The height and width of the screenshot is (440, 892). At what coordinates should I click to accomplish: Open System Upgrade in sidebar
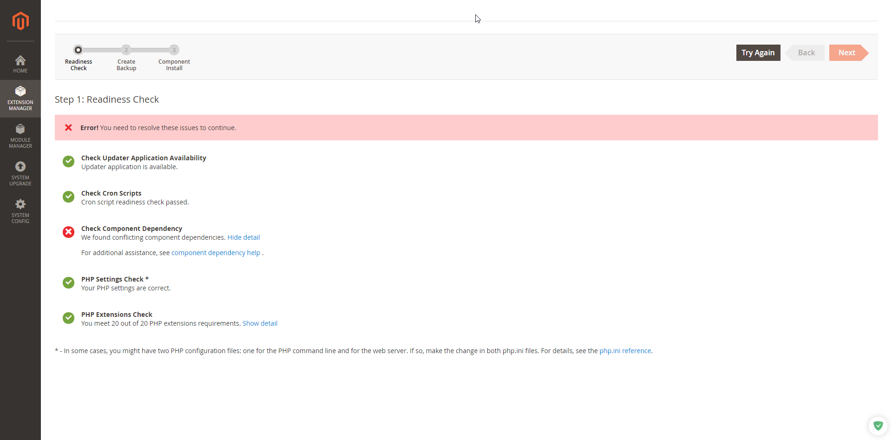[20, 174]
